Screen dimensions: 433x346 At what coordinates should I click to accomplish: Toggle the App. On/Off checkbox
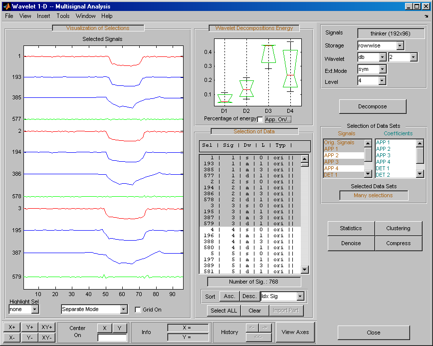pos(260,119)
